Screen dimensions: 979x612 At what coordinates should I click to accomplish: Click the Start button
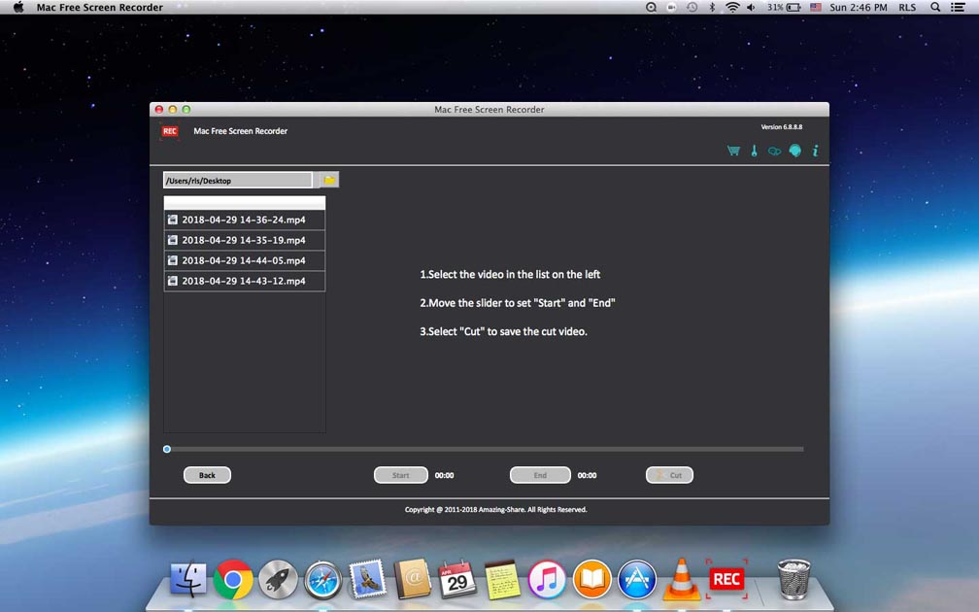click(x=401, y=475)
